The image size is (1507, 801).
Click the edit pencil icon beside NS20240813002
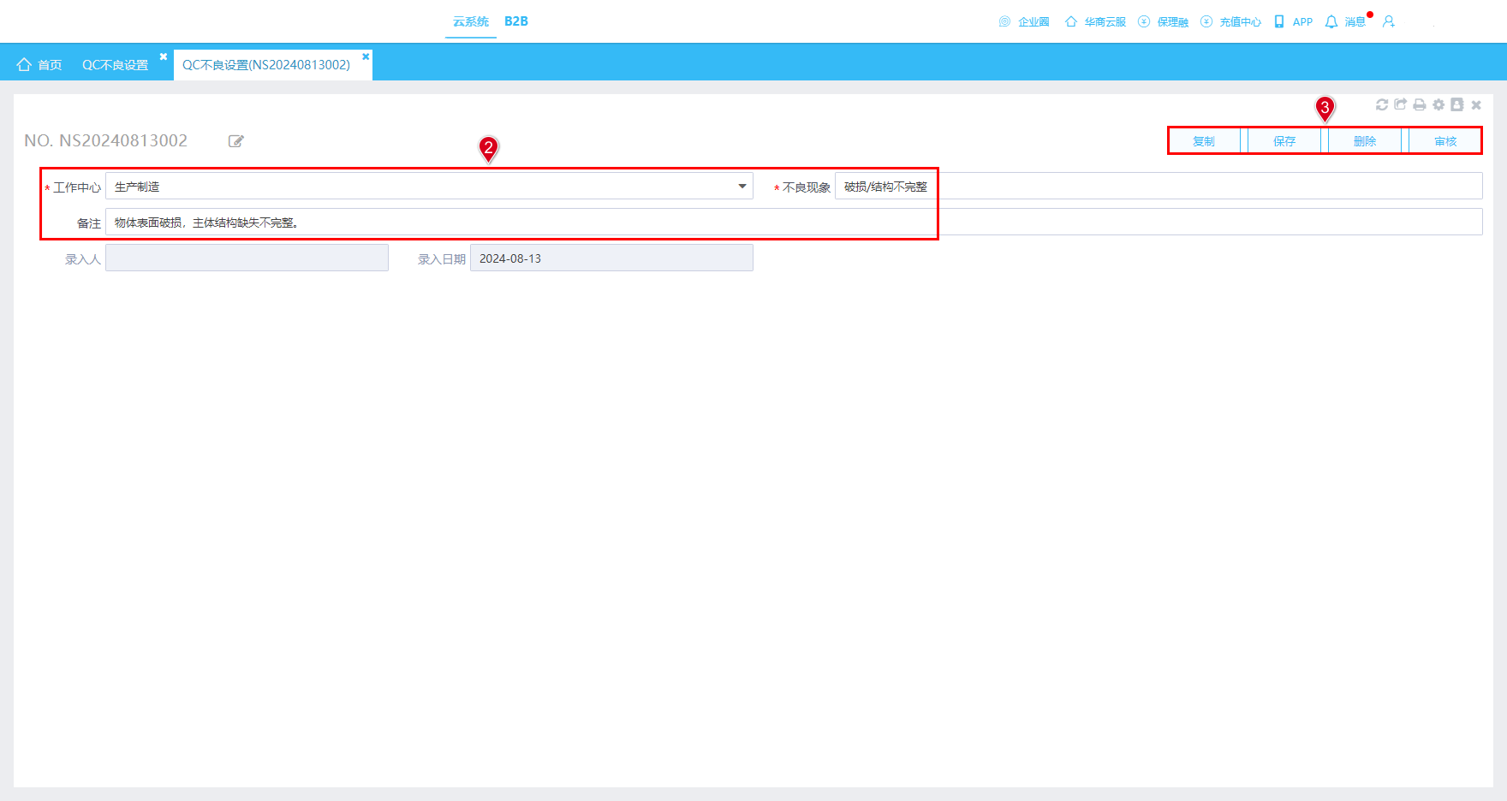(236, 141)
